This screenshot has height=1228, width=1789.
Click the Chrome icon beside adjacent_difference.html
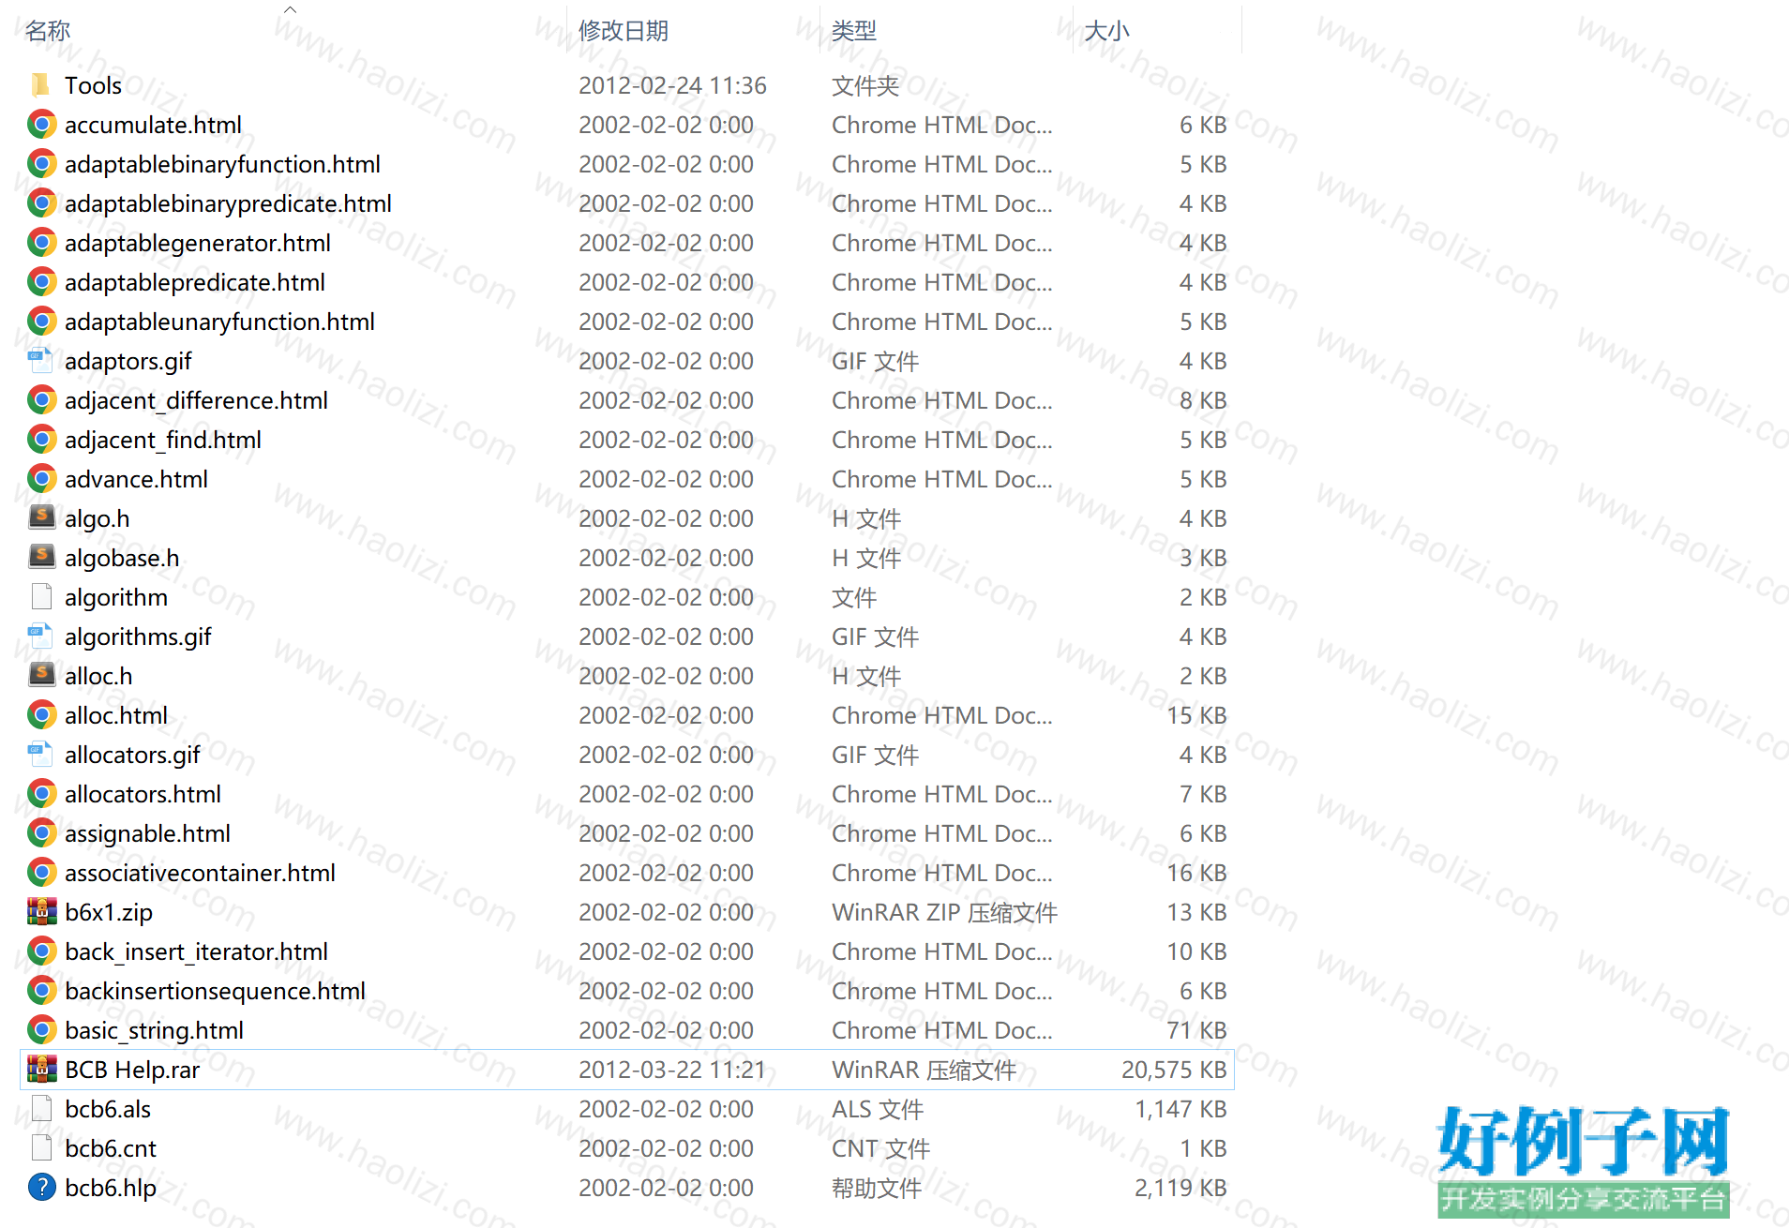(x=41, y=400)
